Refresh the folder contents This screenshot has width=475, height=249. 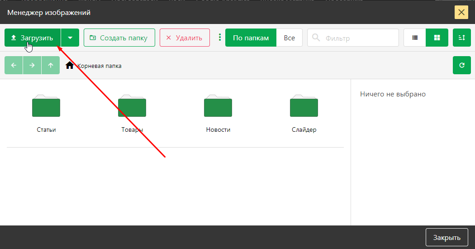coord(462,65)
